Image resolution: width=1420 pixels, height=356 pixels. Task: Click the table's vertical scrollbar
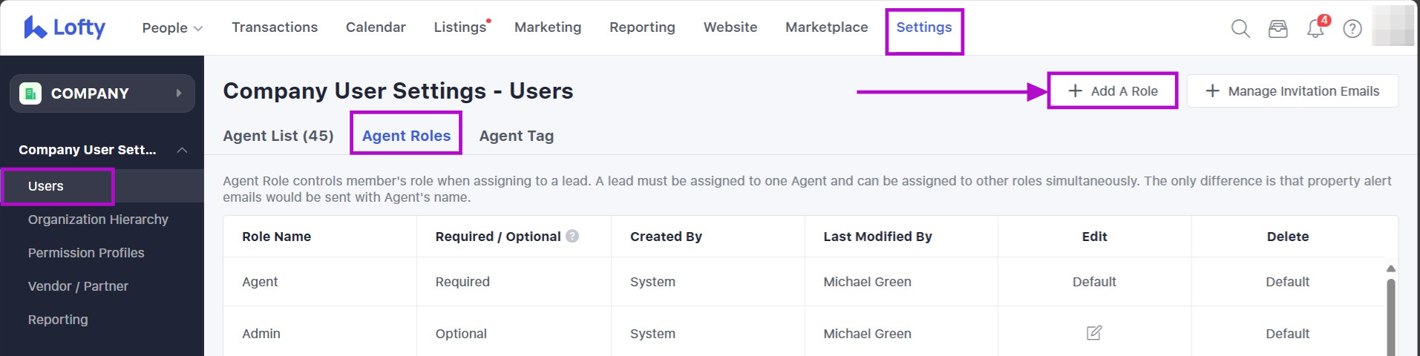[x=1390, y=311]
